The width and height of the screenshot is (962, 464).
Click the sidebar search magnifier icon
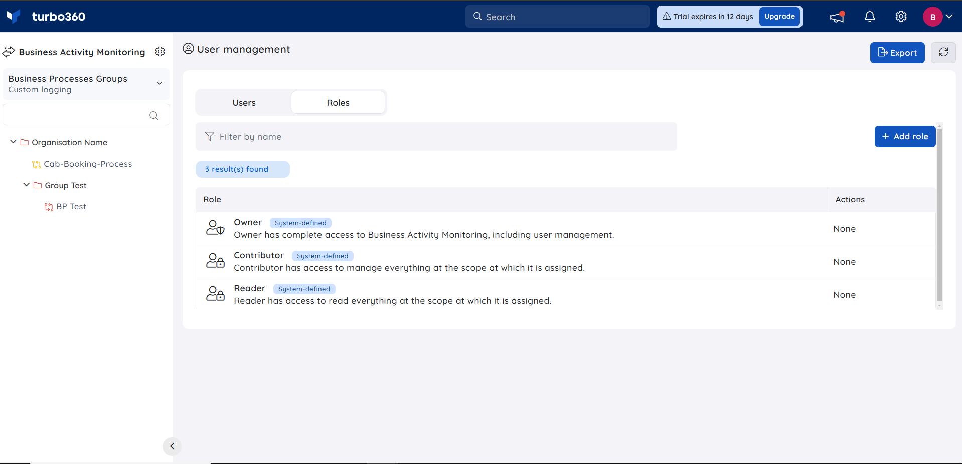coord(154,116)
